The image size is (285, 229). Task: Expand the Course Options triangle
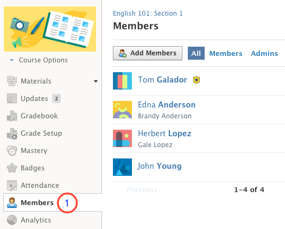click(11, 60)
